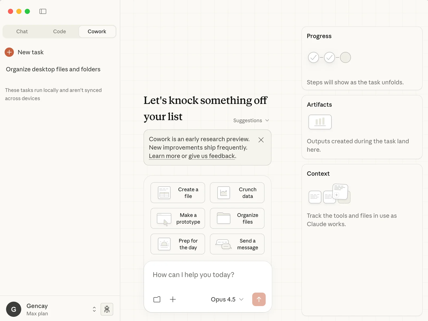Expand the account switcher chevrons

tap(94, 309)
